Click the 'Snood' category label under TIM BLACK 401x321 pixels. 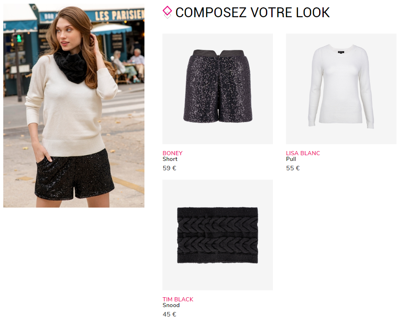point(171,305)
